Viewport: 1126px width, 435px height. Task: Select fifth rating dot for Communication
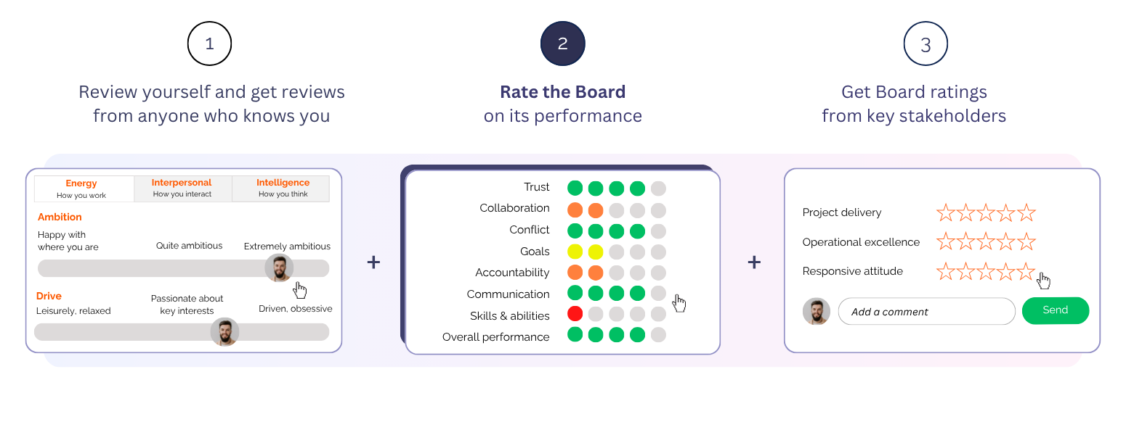(x=658, y=294)
